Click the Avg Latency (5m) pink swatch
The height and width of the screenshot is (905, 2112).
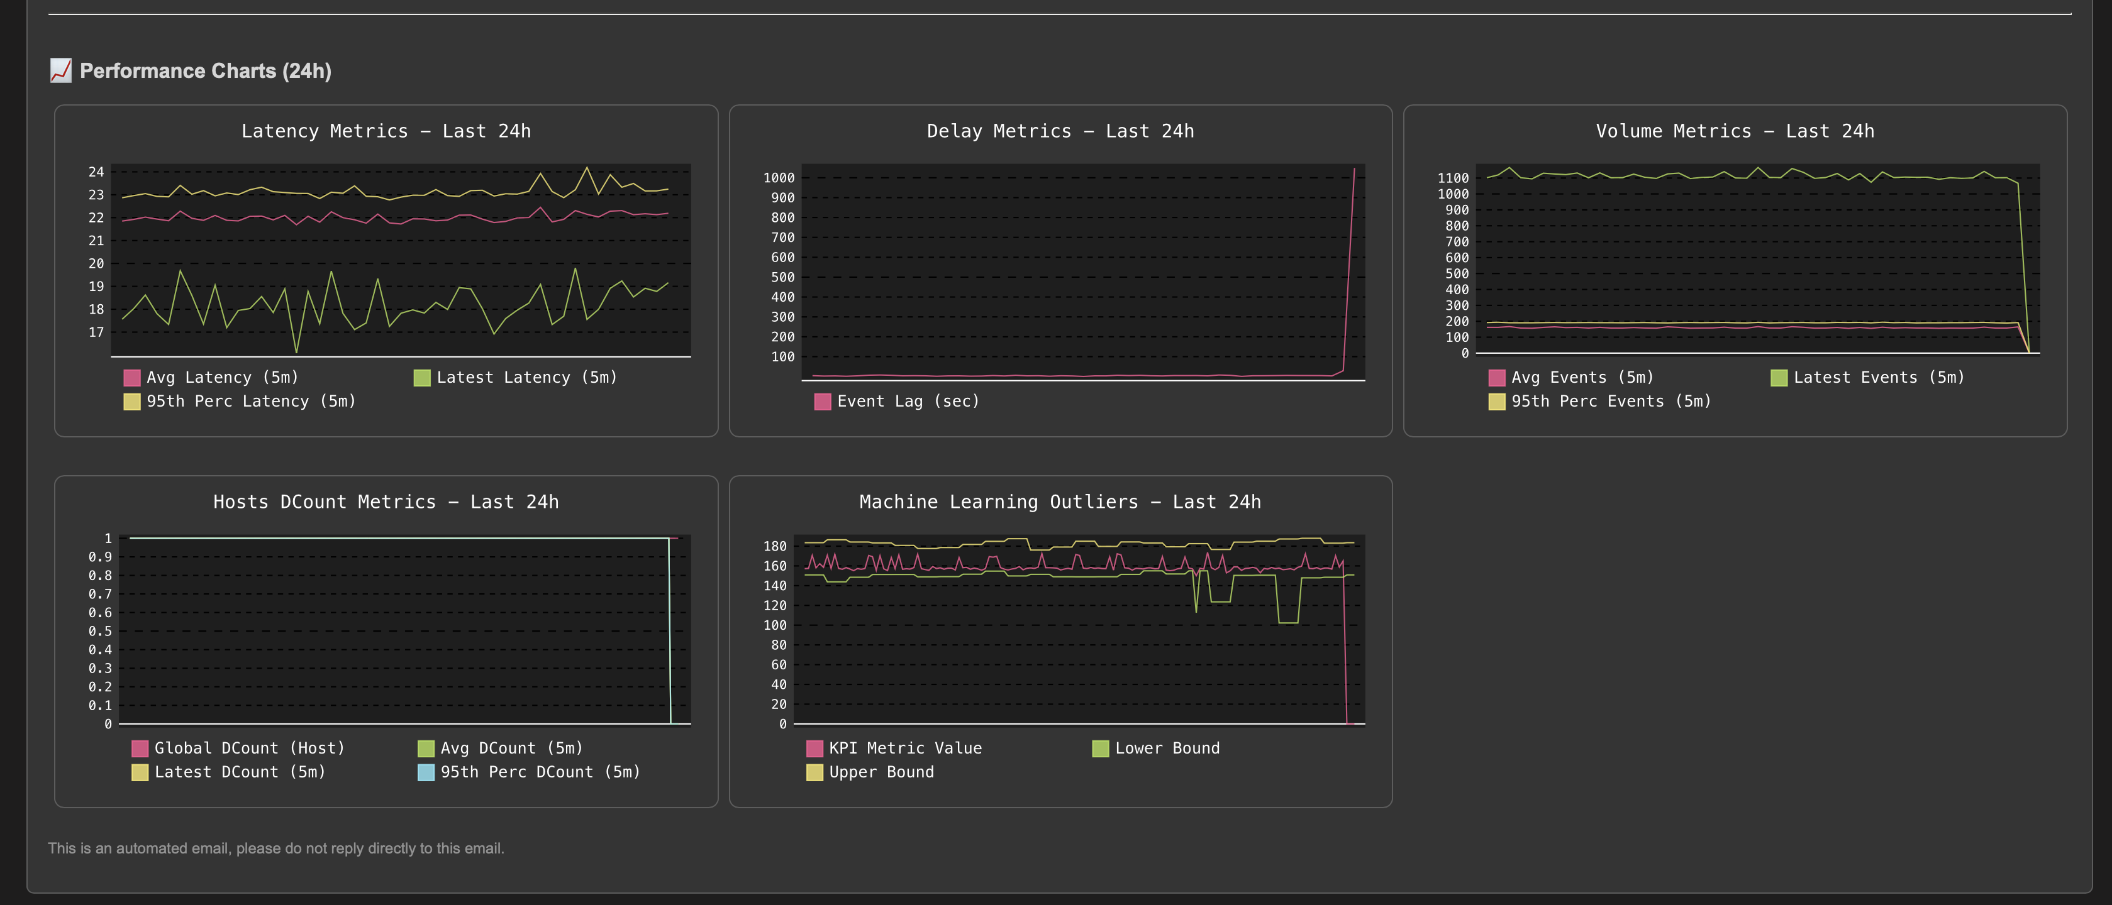[131, 378]
